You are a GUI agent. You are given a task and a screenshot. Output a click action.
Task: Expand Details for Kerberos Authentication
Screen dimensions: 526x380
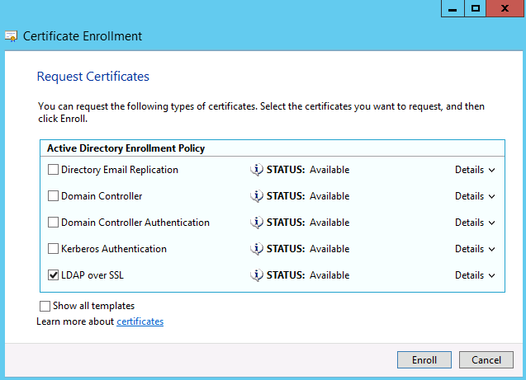[475, 249]
